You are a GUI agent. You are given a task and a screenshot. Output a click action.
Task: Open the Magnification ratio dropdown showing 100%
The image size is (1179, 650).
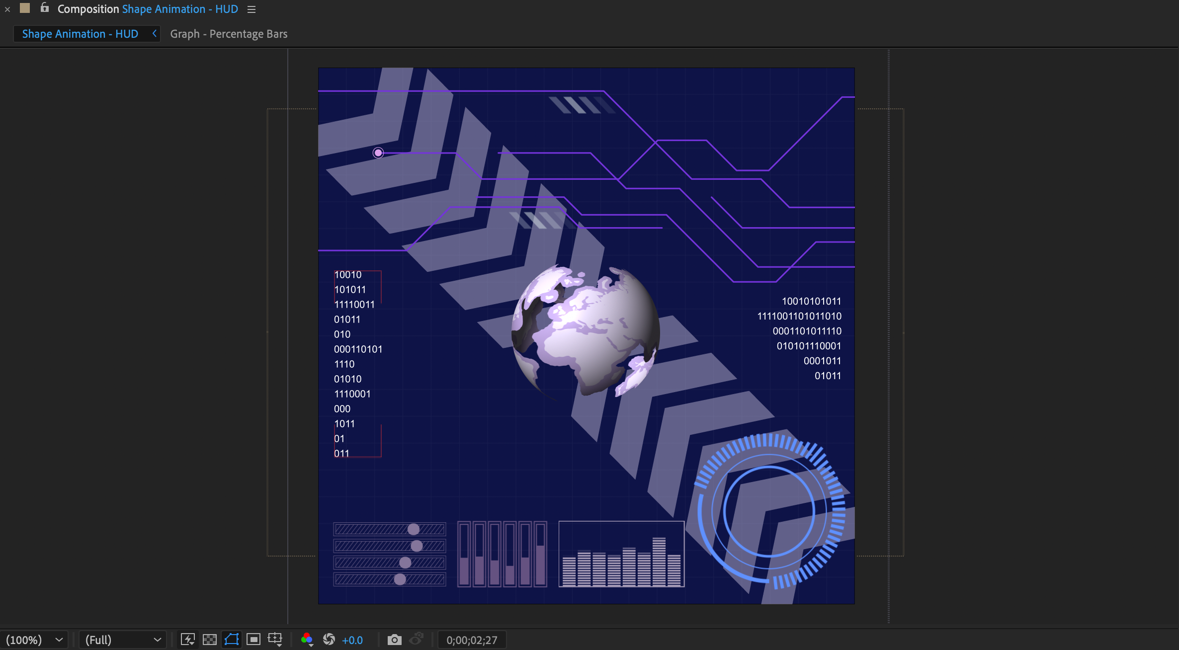point(35,640)
